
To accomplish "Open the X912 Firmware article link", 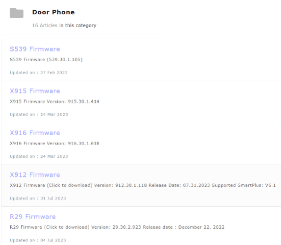I will (35, 175).
